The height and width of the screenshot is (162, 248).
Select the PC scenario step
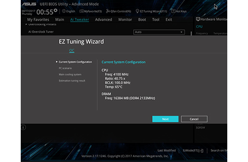click(65, 68)
